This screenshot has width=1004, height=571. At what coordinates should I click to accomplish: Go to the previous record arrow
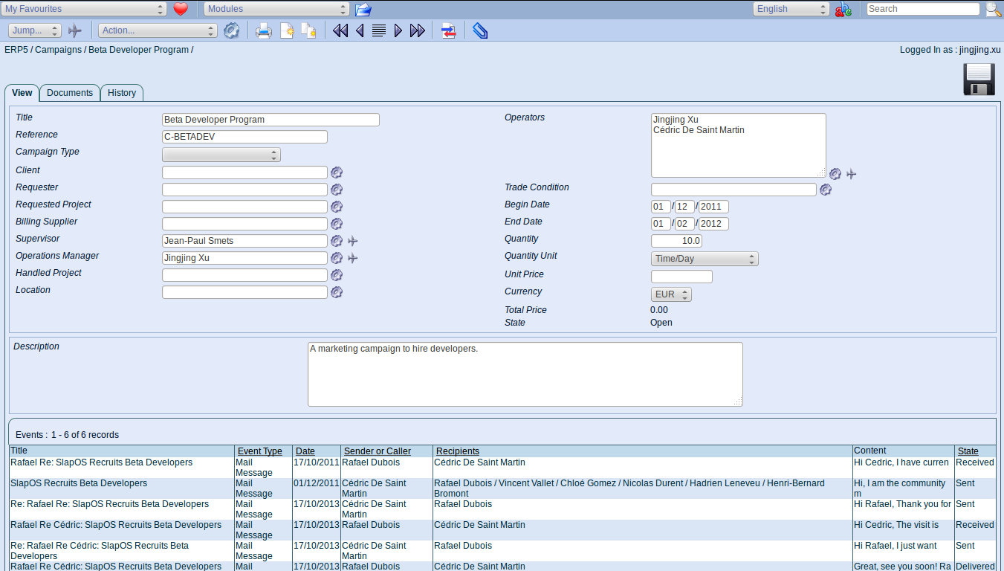tap(360, 30)
